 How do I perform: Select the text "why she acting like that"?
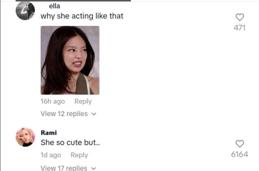click(x=82, y=16)
